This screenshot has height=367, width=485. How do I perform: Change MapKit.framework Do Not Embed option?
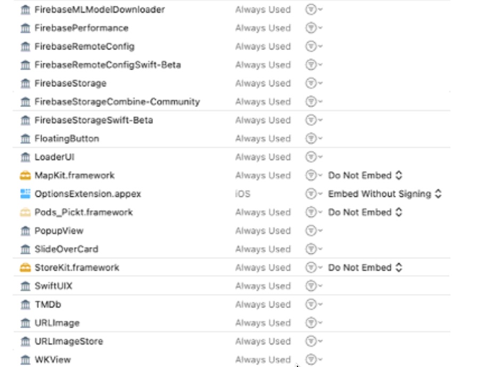point(365,176)
